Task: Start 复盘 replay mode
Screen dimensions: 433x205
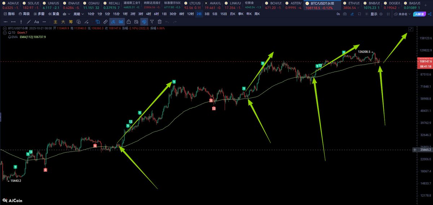Action: coord(54,14)
